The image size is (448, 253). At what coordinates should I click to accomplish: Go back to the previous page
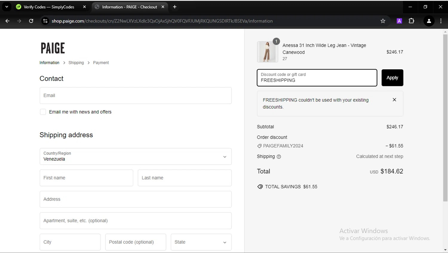pyautogui.click(x=7, y=21)
